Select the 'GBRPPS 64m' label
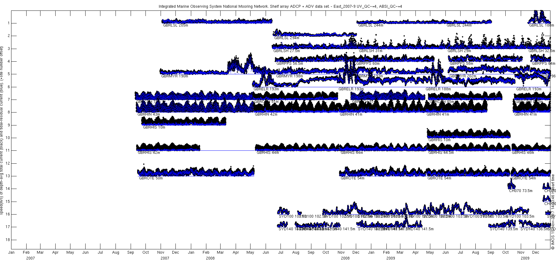The width and height of the screenshot is (556, 262). (x=543, y=63)
